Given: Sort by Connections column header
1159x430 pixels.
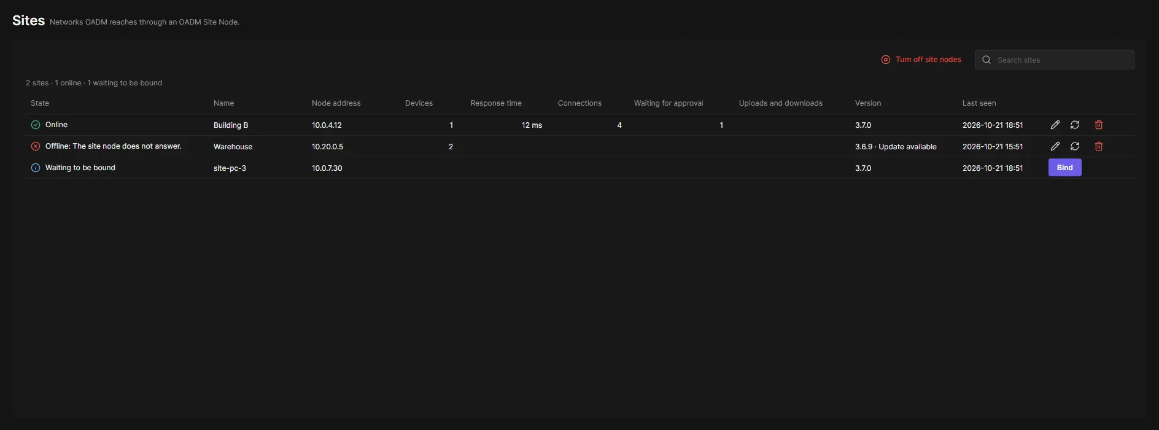Looking at the screenshot, I should 579,103.
